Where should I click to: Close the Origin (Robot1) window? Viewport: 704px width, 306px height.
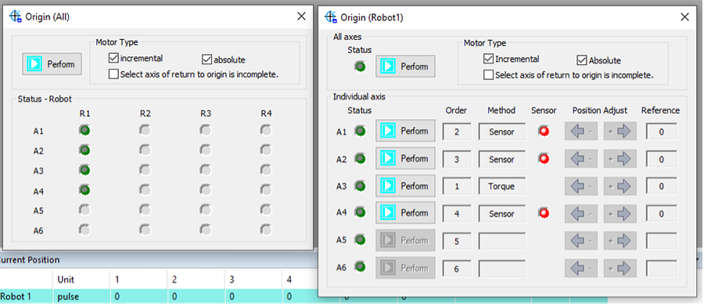[x=684, y=17]
